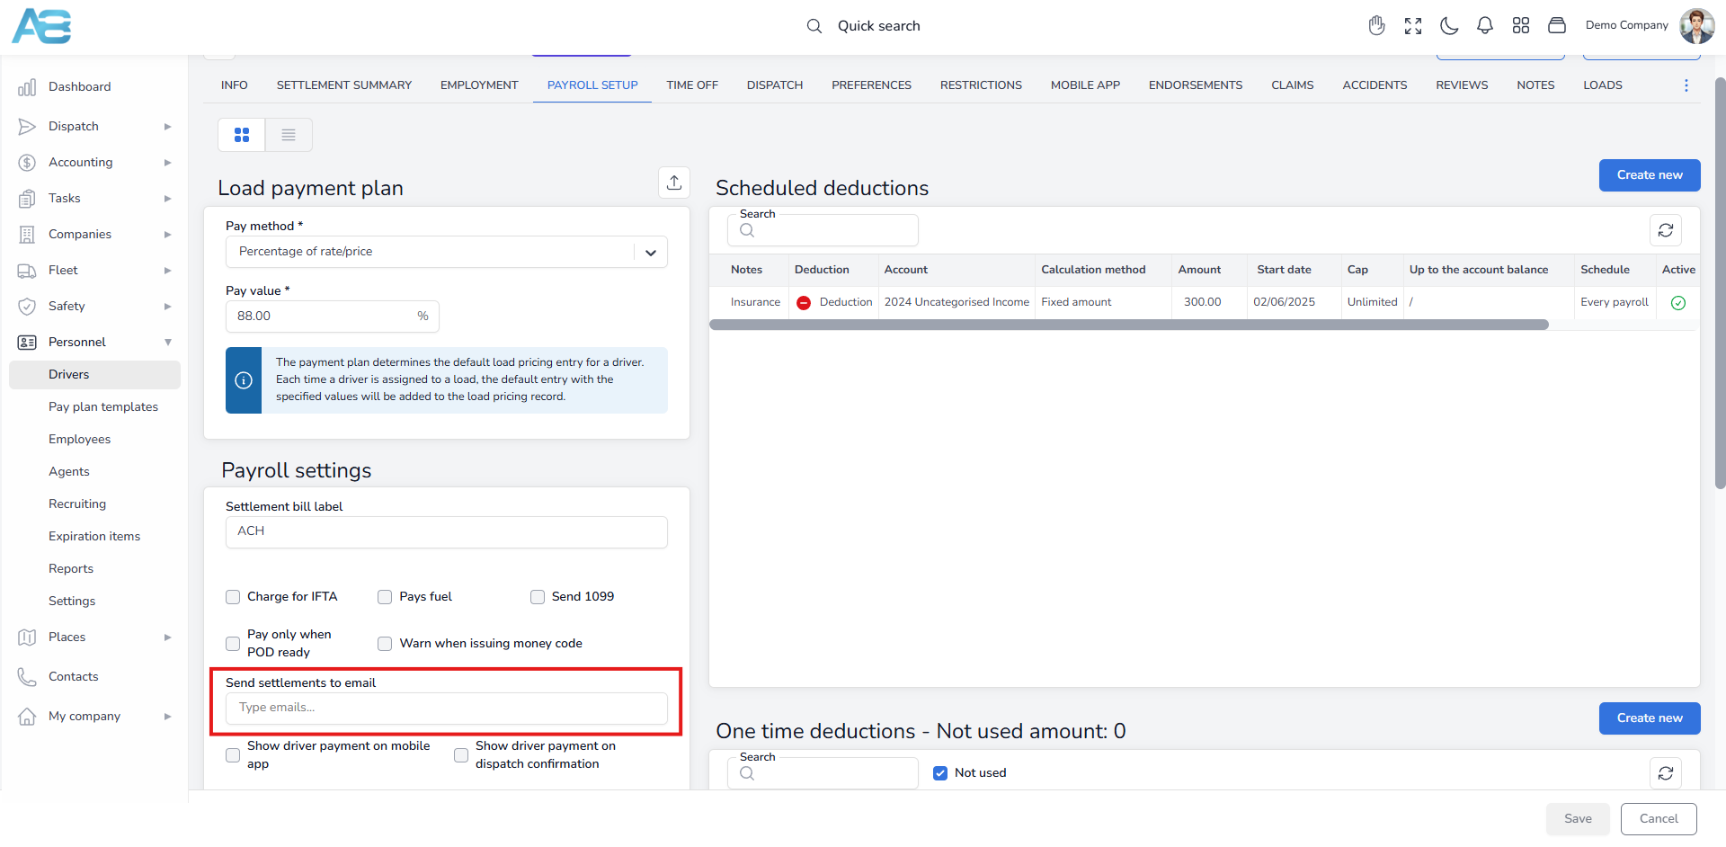Go to the TIME OFF tab
Viewport: 1726px width, 847px height.
pos(692,85)
